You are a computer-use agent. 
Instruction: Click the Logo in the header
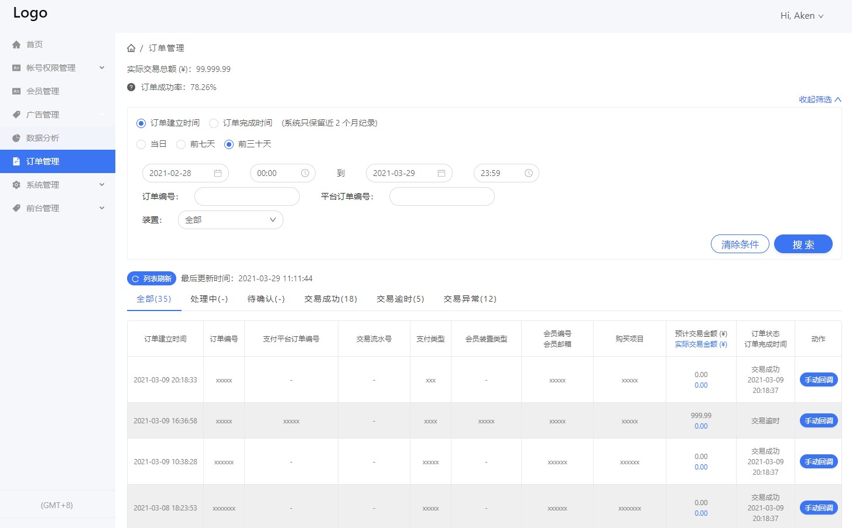(x=30, y=13)
